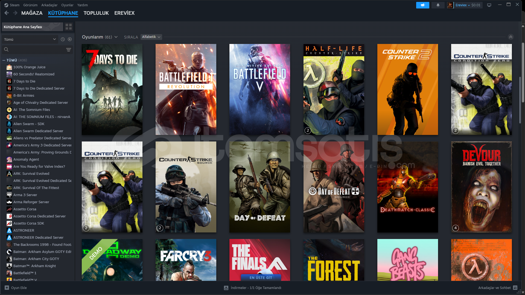The height and width of the screenshot is (295, 525).
Task: Open the Counter-Strike 2 game cover
Action: pyautogui.click(x=407, y=89)
